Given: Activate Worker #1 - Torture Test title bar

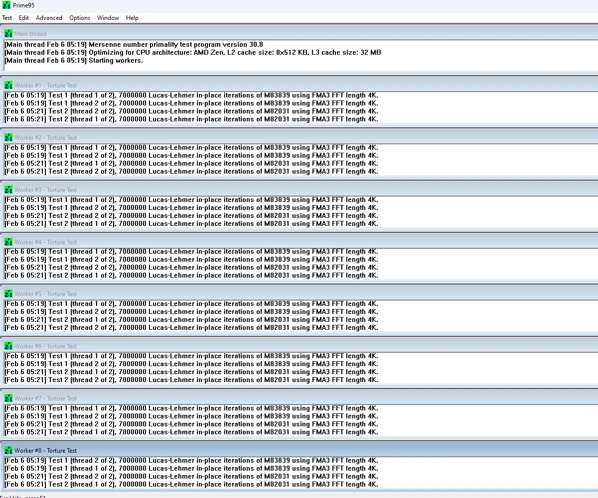Looking at the screenshot, I should coord(299,85).
